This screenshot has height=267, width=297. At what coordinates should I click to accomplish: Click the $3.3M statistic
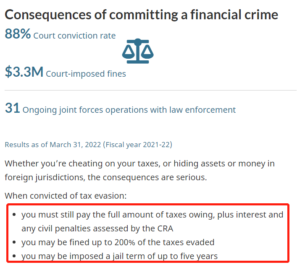pyautogui.click(x=24, y=72)
